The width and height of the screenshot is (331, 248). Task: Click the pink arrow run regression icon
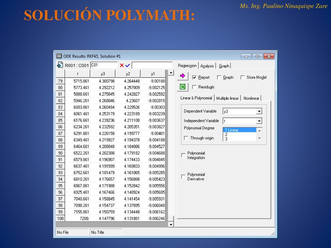click(183, 76)
